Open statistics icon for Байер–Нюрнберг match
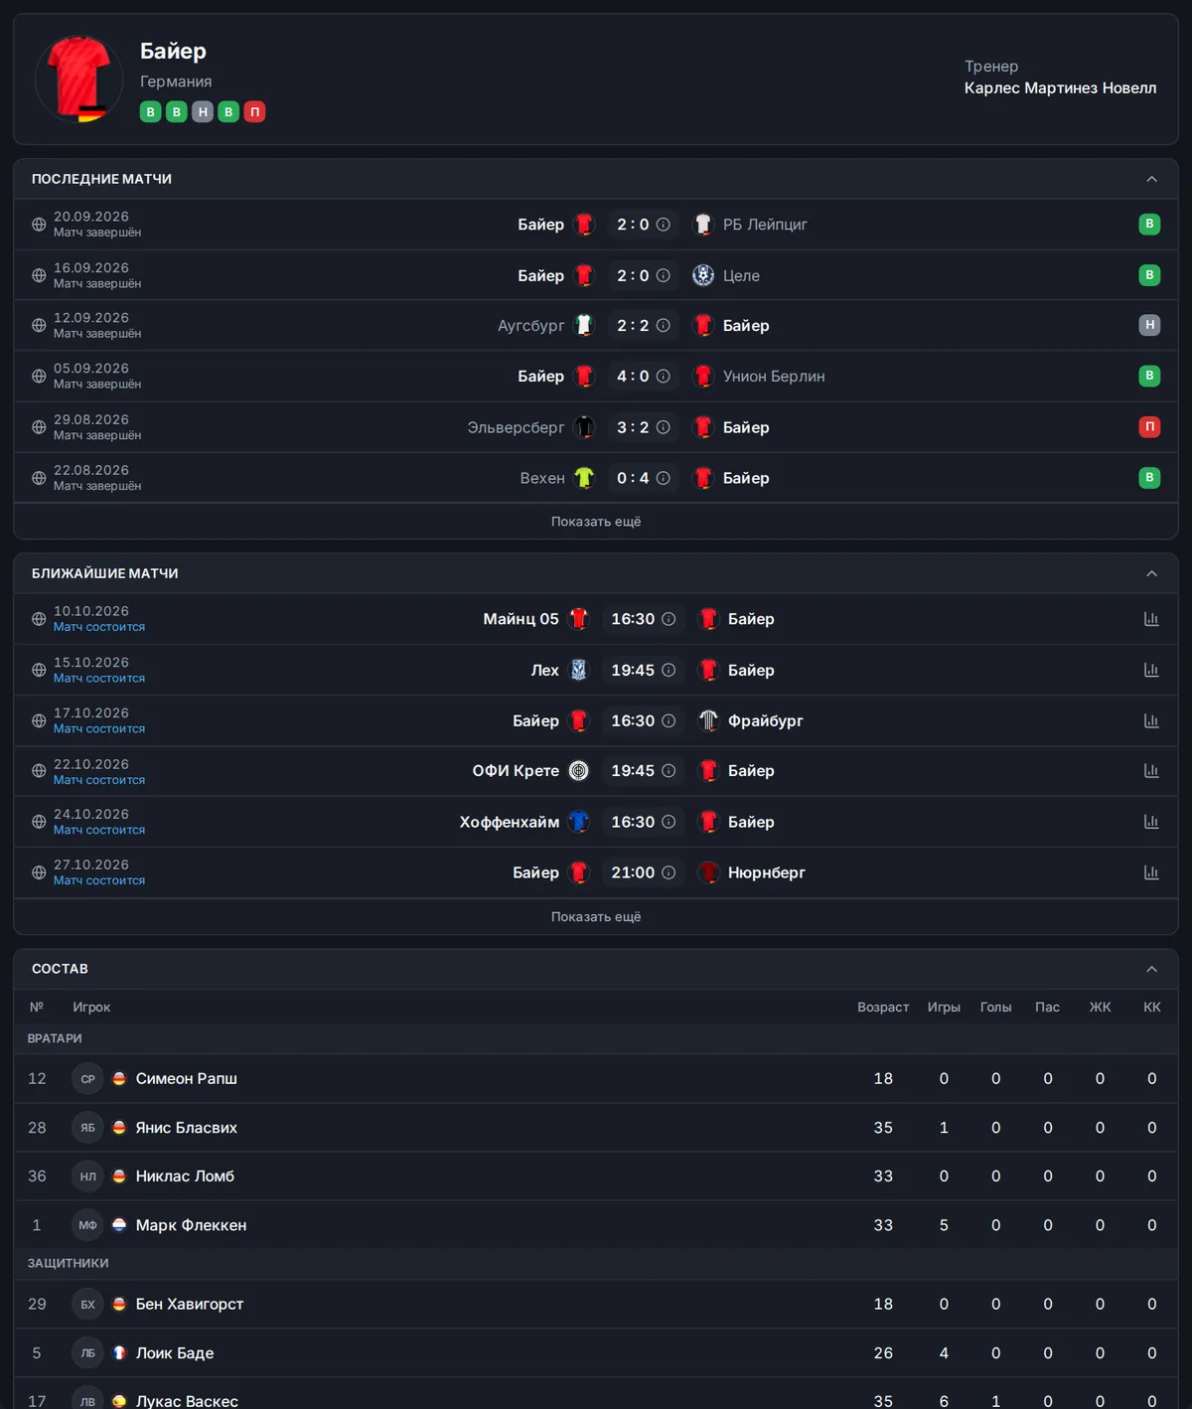 coord(1151,872)
